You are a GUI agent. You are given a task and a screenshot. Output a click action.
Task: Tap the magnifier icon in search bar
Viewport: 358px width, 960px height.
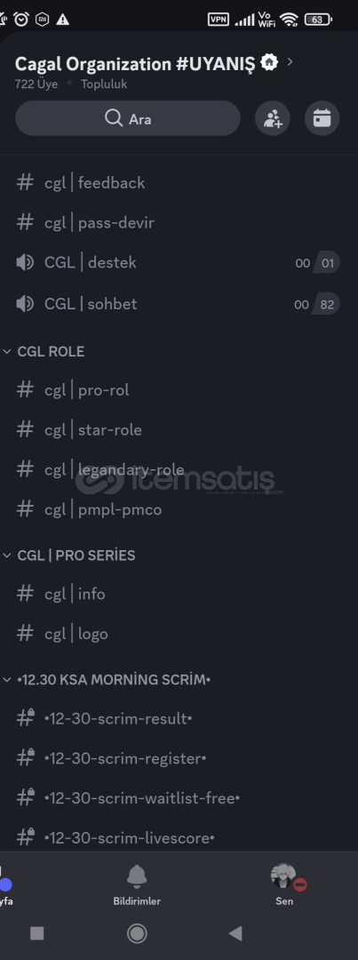(x=113, y=117)
